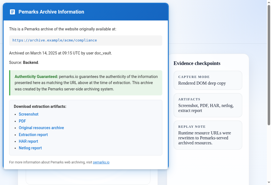Download the Screenshot artifact
Image resolution: width=271 pixels, height=185 pixels.
28,114
